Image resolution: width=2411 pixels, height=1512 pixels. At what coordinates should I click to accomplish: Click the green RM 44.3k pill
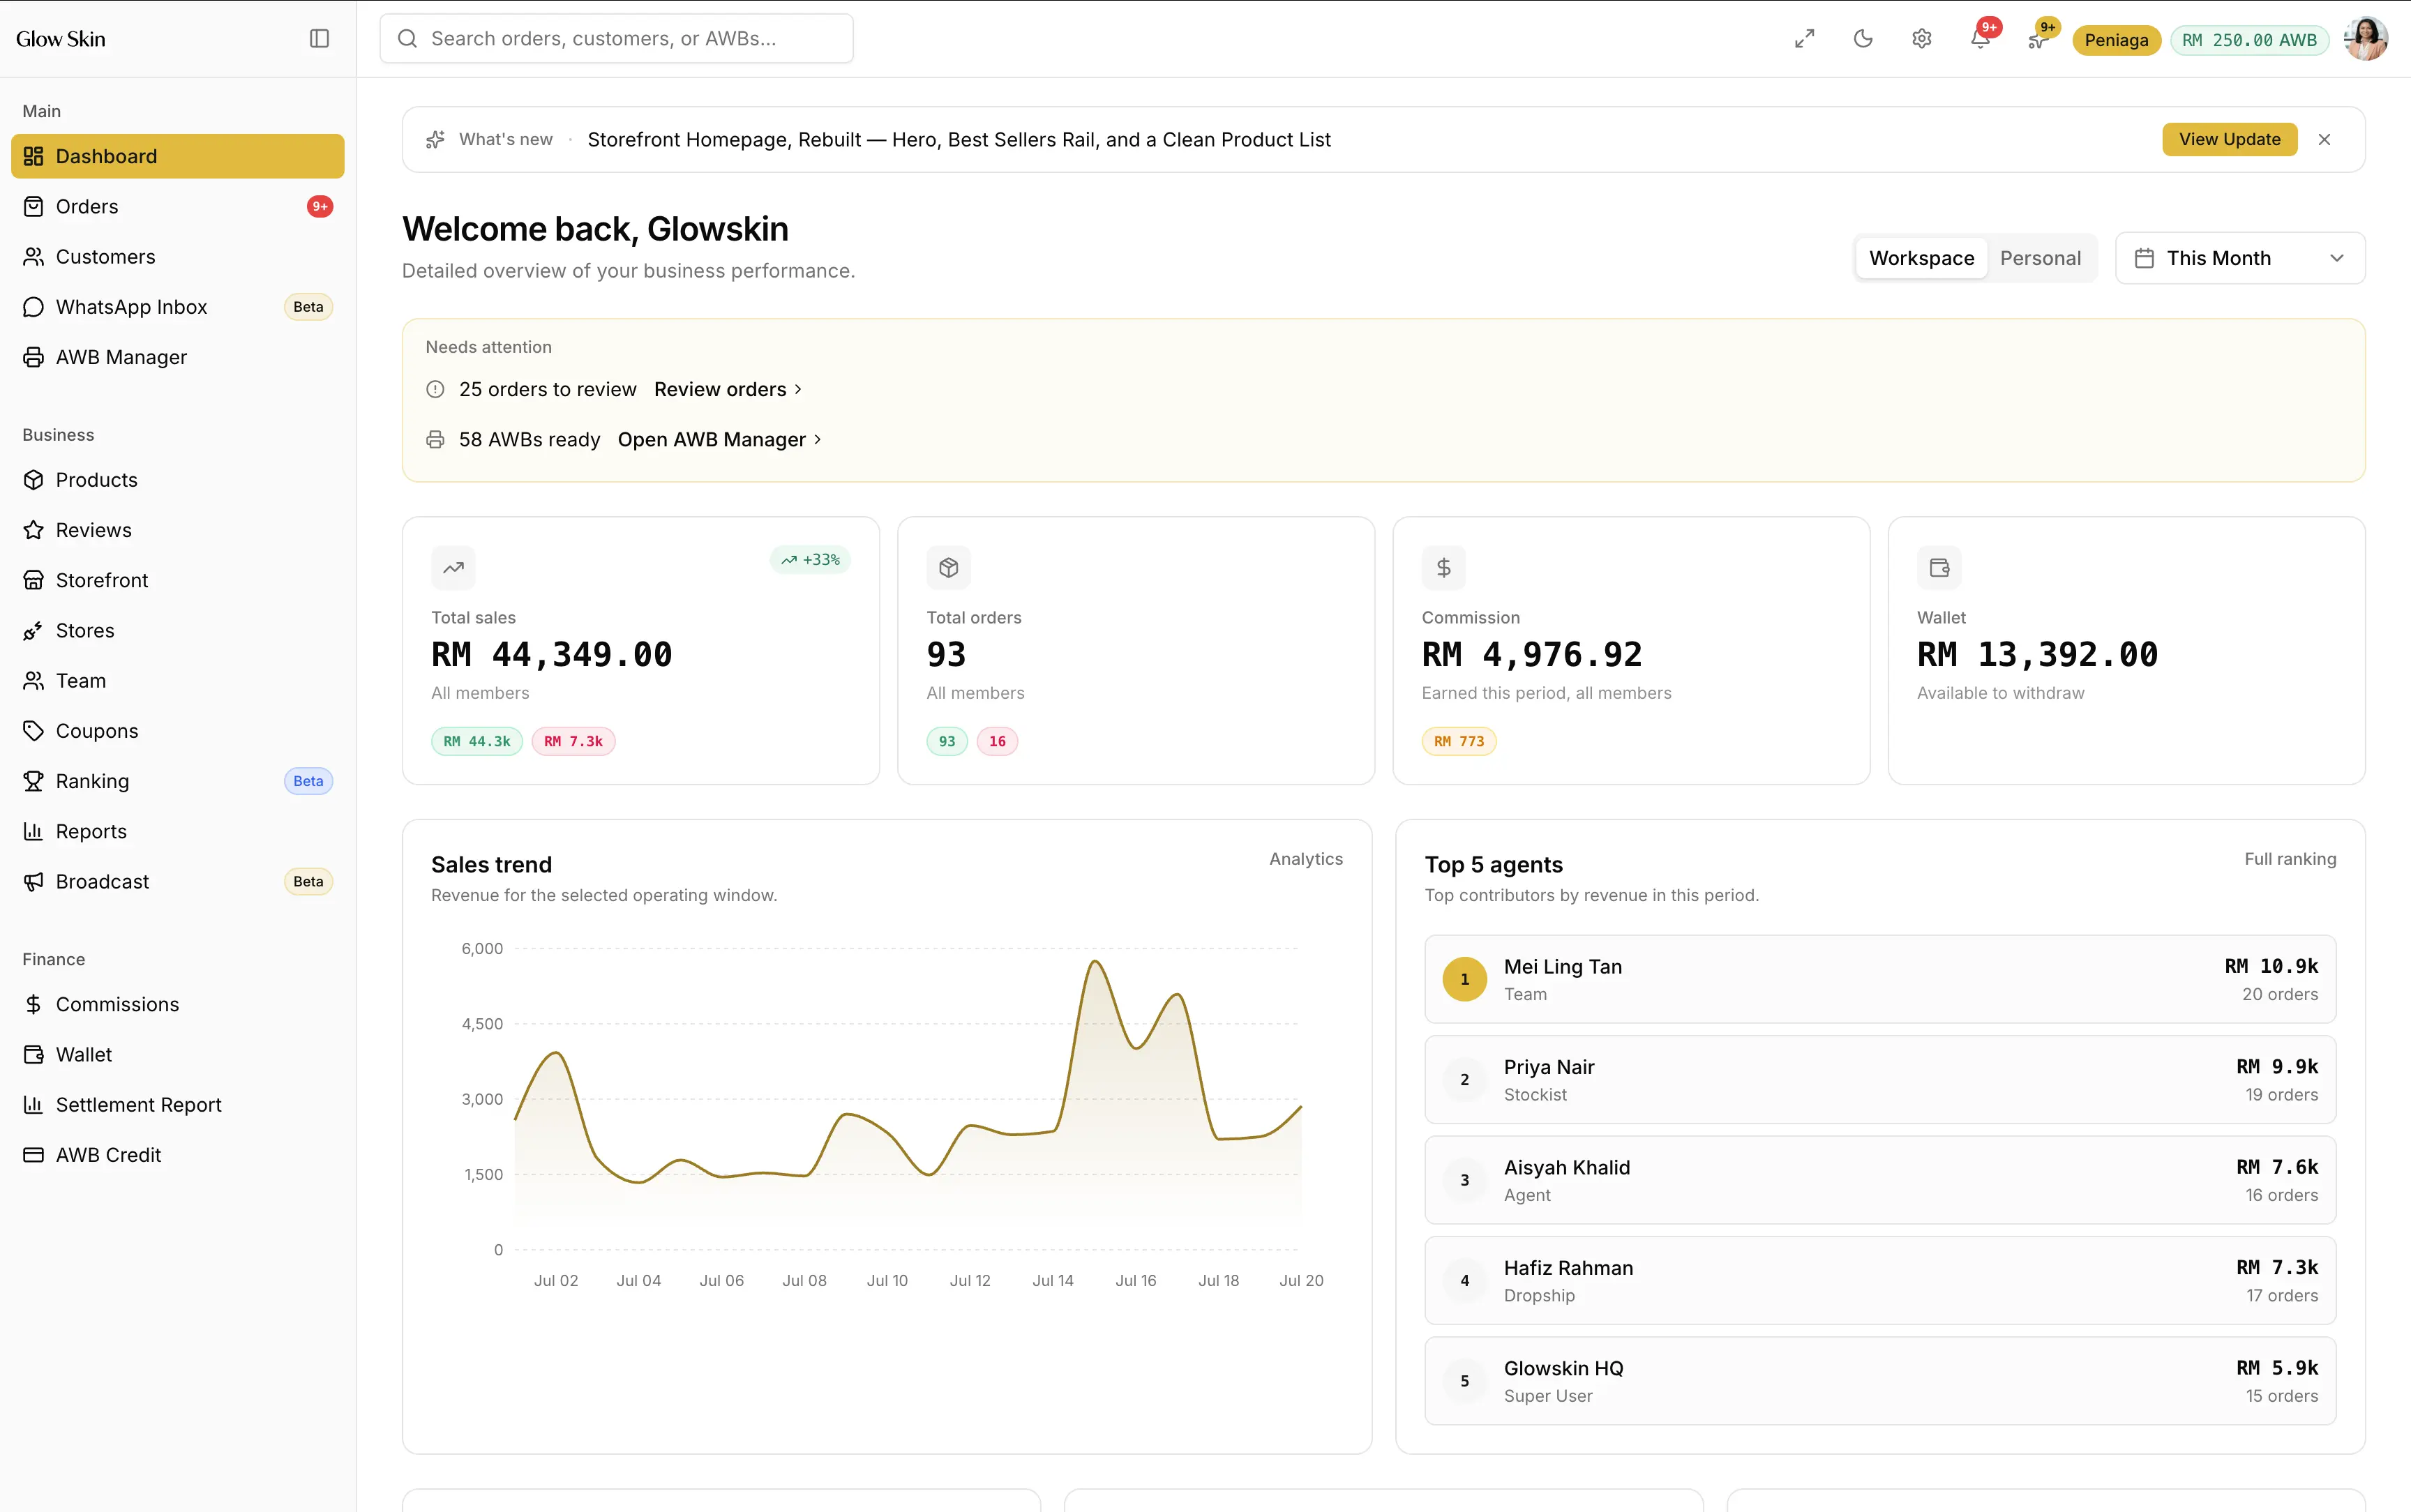point(477,741)
